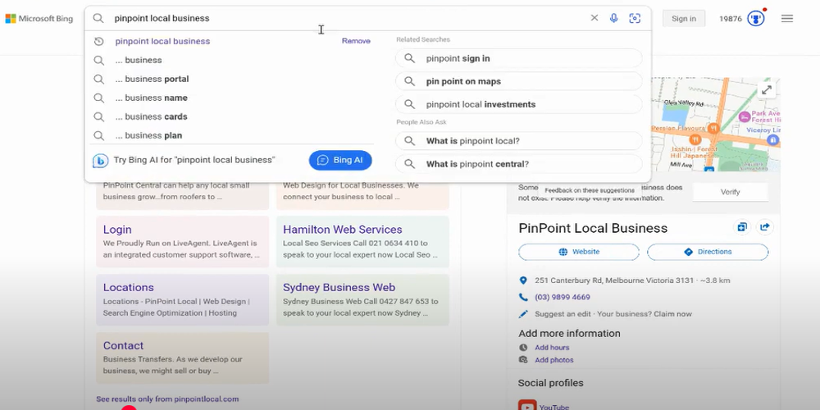
Task: Open the business Website button
Action: (x=579, y=252)
